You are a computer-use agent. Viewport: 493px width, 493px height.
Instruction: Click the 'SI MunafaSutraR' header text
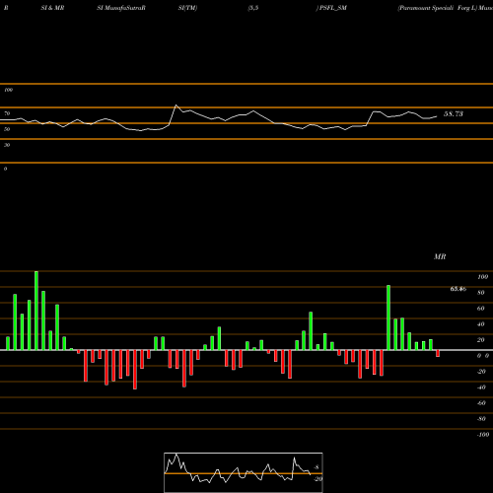coord(121,8)
